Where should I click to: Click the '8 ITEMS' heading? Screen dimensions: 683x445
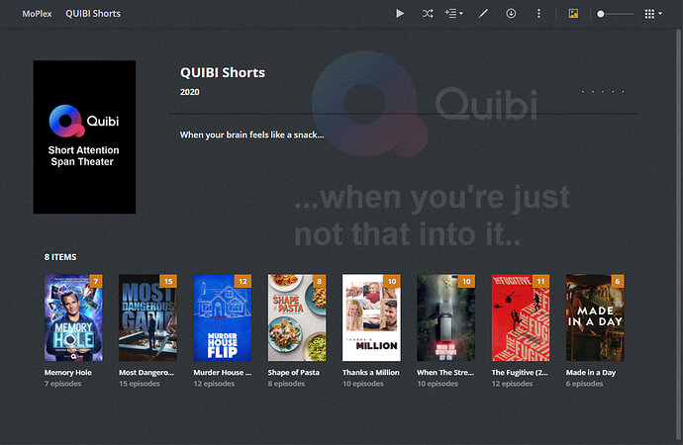pyautogui.click(x=60, y=257)
